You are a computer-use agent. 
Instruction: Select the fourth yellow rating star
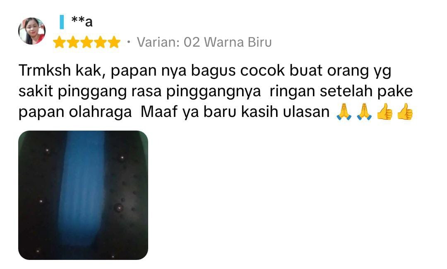pos(100,42)
